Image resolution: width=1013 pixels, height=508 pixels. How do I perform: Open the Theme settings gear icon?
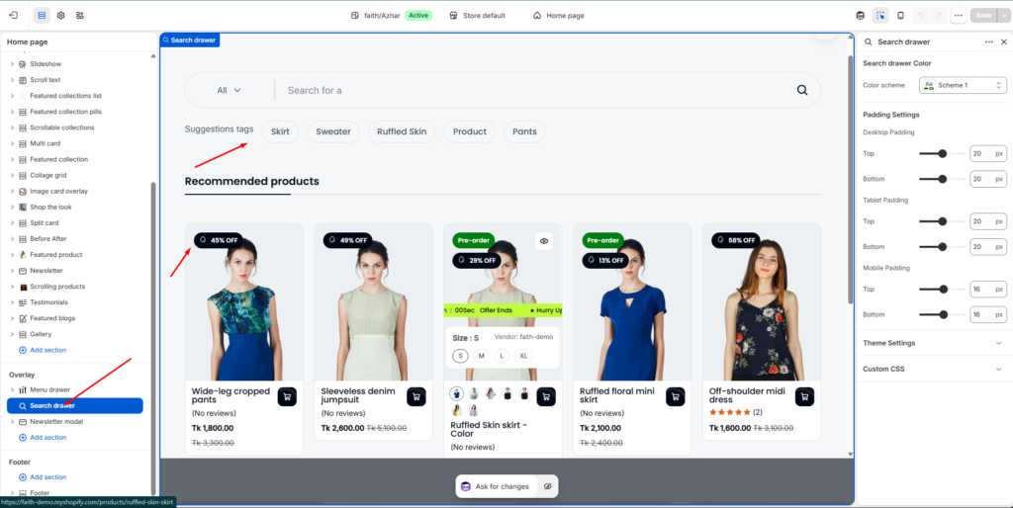click(x=60, y=15)
